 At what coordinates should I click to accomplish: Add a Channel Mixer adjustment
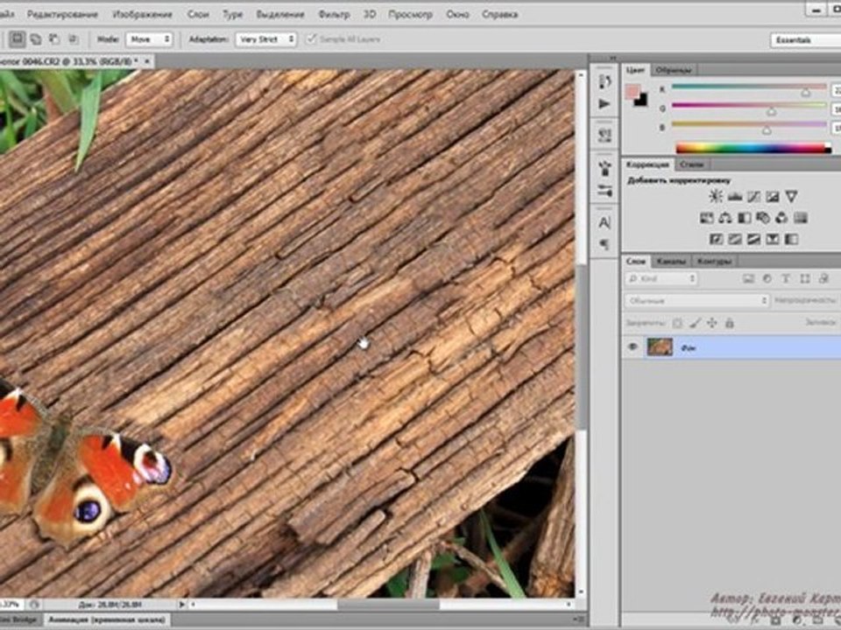click(781, 218)
